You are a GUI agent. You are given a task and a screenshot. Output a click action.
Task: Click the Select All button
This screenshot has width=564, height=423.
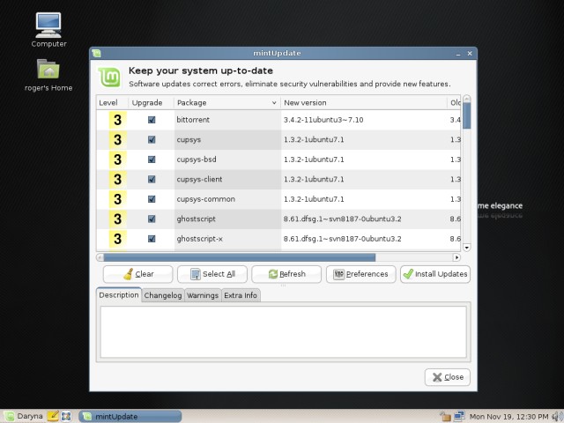point(212,274)
